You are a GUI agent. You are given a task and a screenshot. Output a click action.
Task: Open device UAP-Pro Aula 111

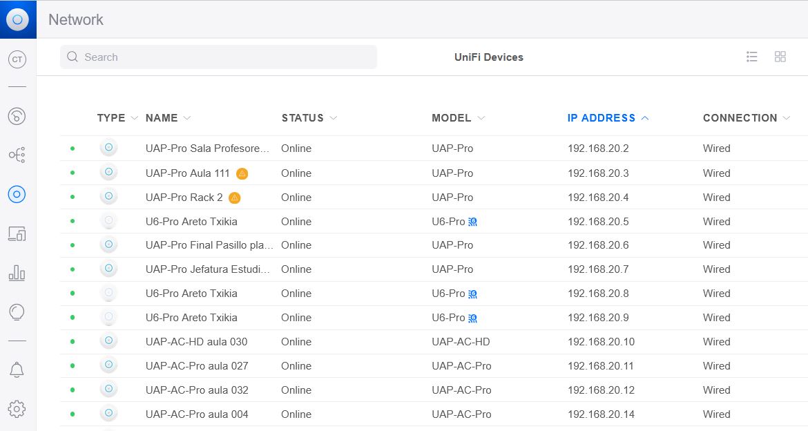tap(188, 173)
